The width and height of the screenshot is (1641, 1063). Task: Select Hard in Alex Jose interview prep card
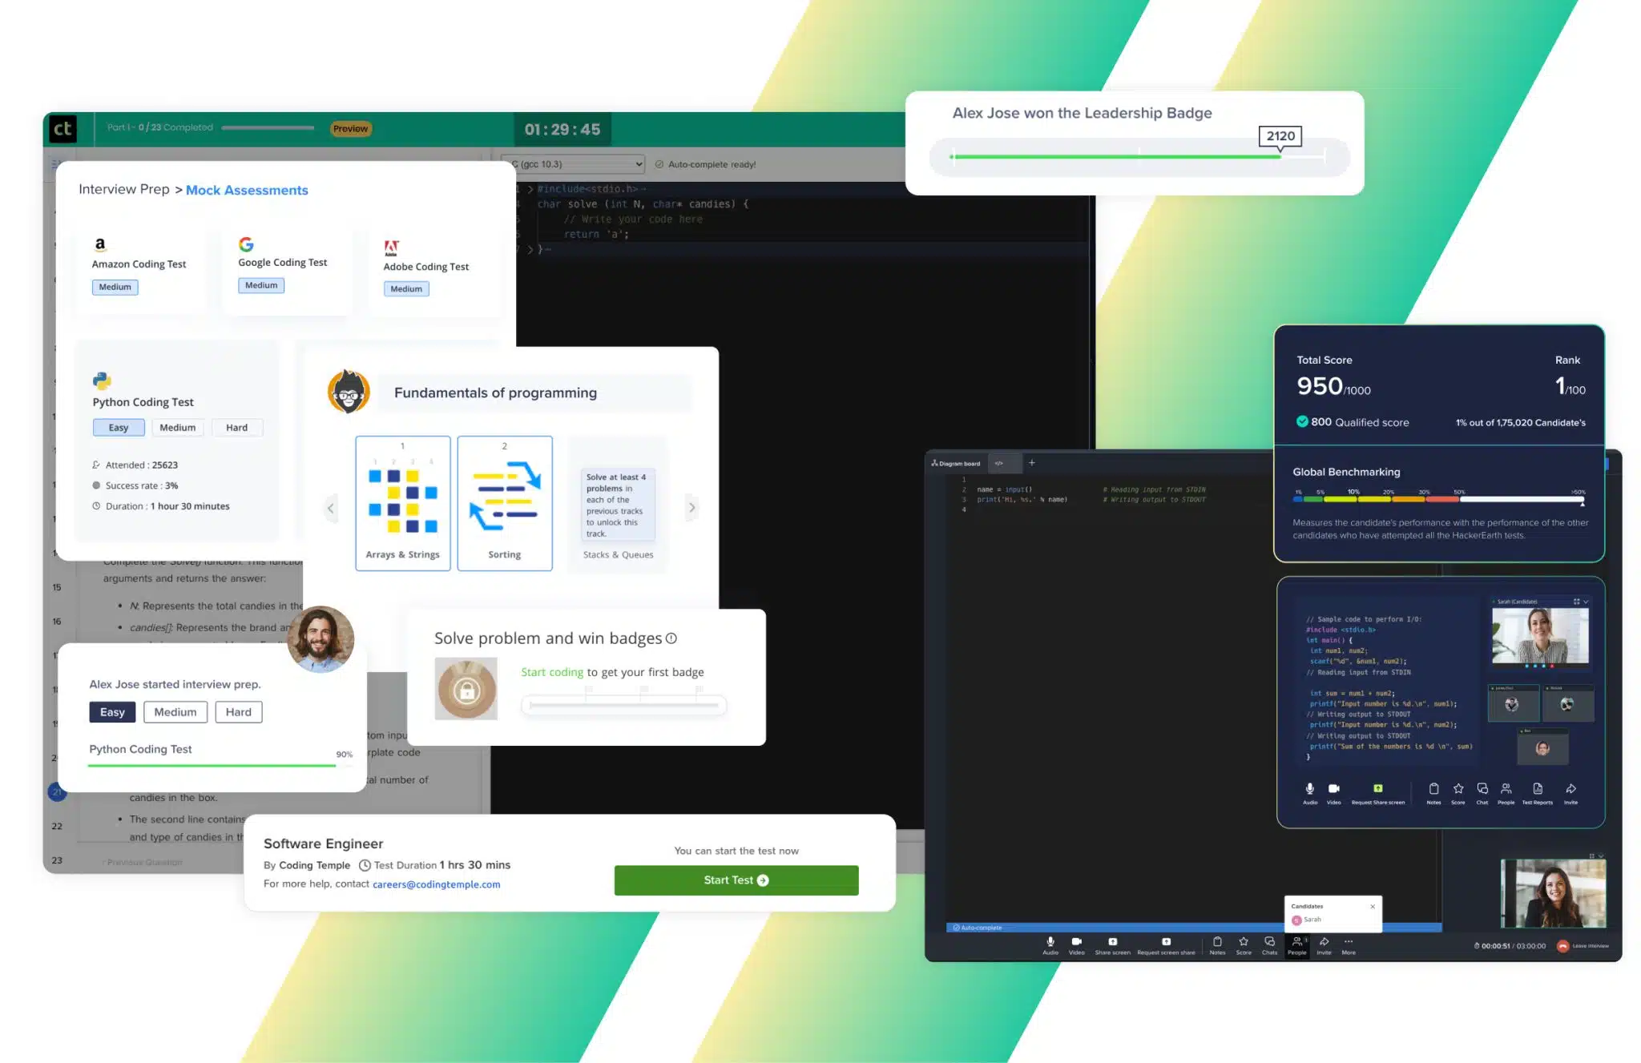tap(239, 712)
